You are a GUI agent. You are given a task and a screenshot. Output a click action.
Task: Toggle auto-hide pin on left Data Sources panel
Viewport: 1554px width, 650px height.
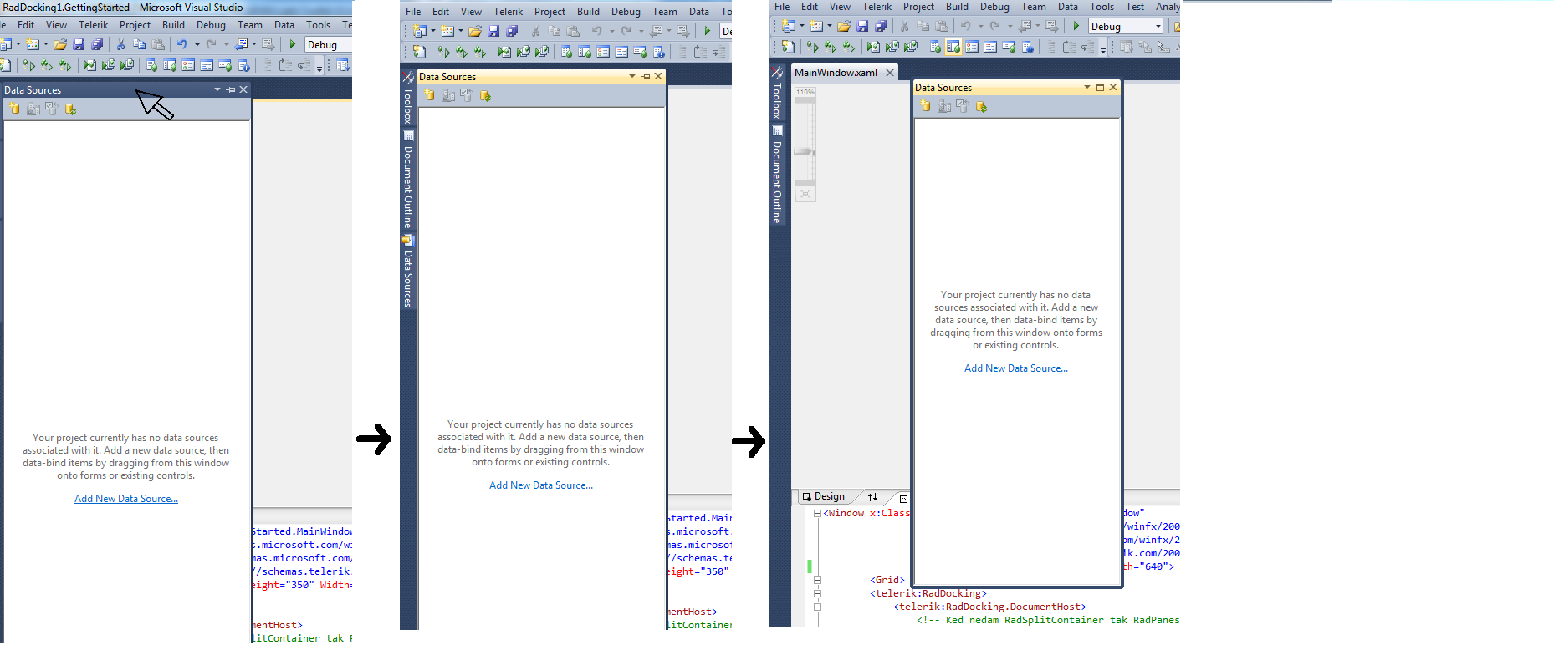click(x=231, y=89)
